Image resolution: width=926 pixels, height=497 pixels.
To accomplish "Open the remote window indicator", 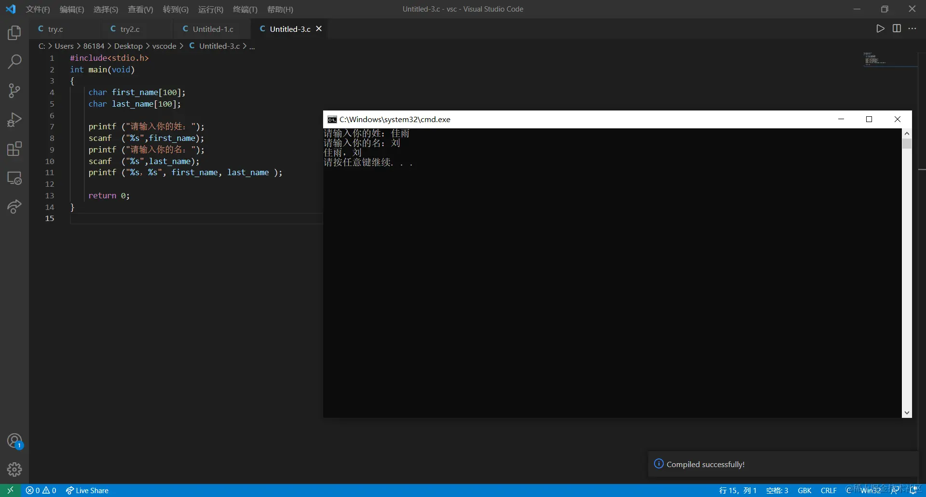I will click(x=10, y=490).
